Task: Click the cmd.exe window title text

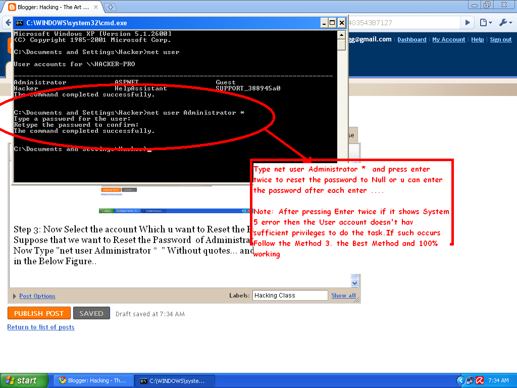Action: pos(77,23)
